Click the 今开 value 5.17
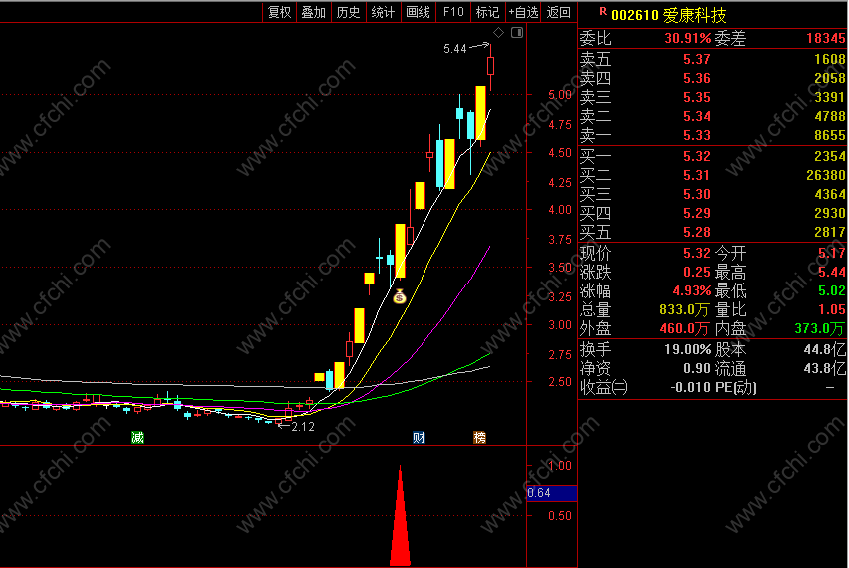The height and width of the screenshot is (568, 849). pos(831,253)
